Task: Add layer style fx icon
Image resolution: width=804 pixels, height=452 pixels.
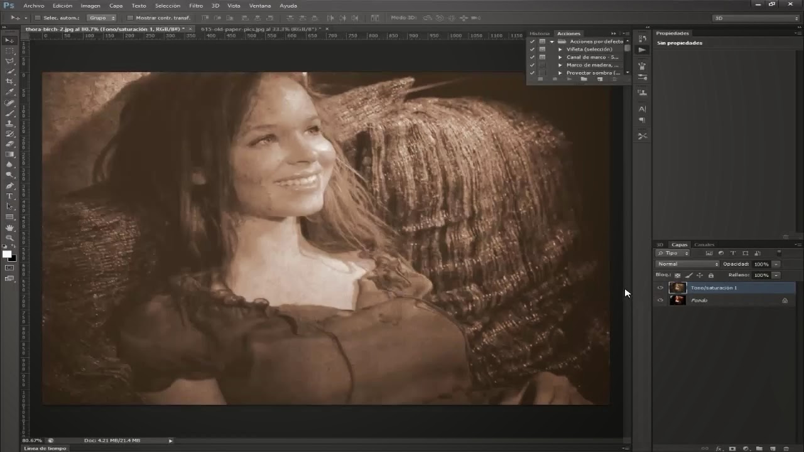Action: [719, 448]
